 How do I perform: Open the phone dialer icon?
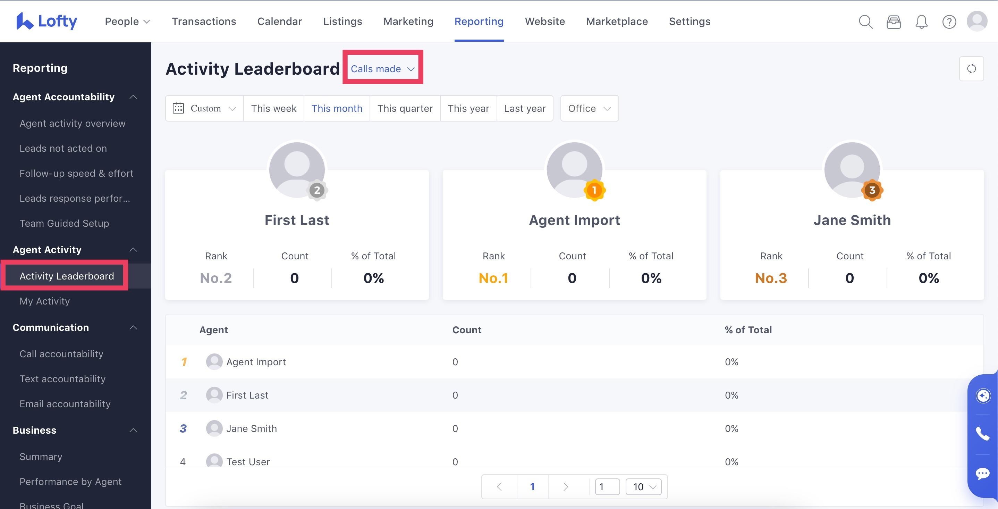pyautogui.click(x=982, y=434)
